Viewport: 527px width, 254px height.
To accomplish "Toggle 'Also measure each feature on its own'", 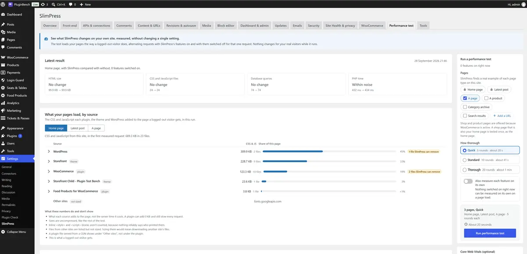I will [468, 181].
